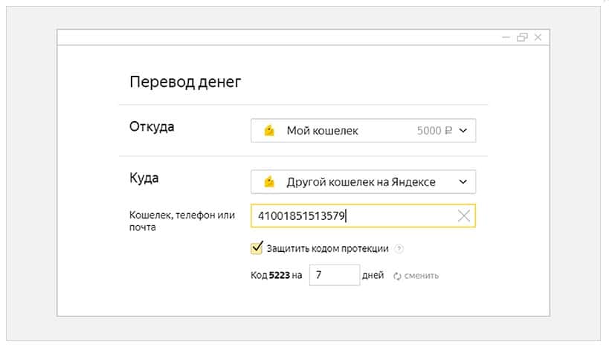Click the yellow wallet icon beside Мой кошелек
Image resolution: width=609 pixels, height=350 pixels.
click(269, 131)
